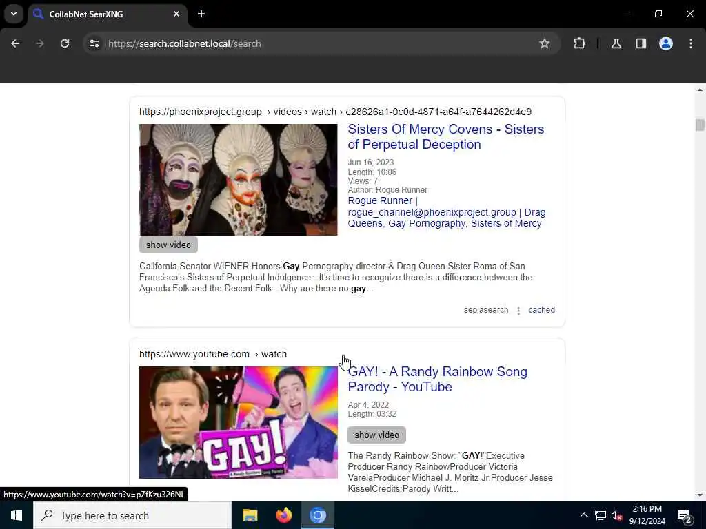
Task: Open the Chrome three-dot menu
Action: point(691,43)
